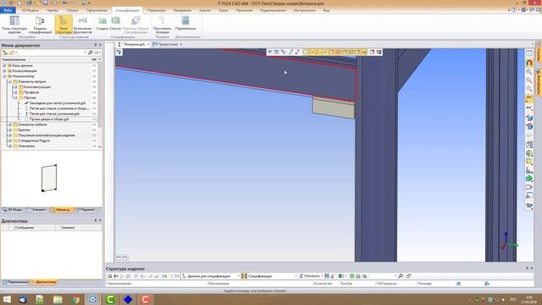Click the green sphere icon on right toolbar

(529, 153)
